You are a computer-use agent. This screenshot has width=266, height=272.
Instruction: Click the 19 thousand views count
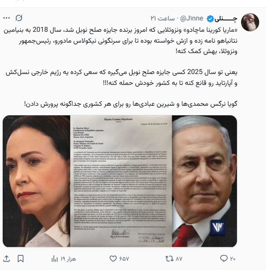tap(68, 259)
